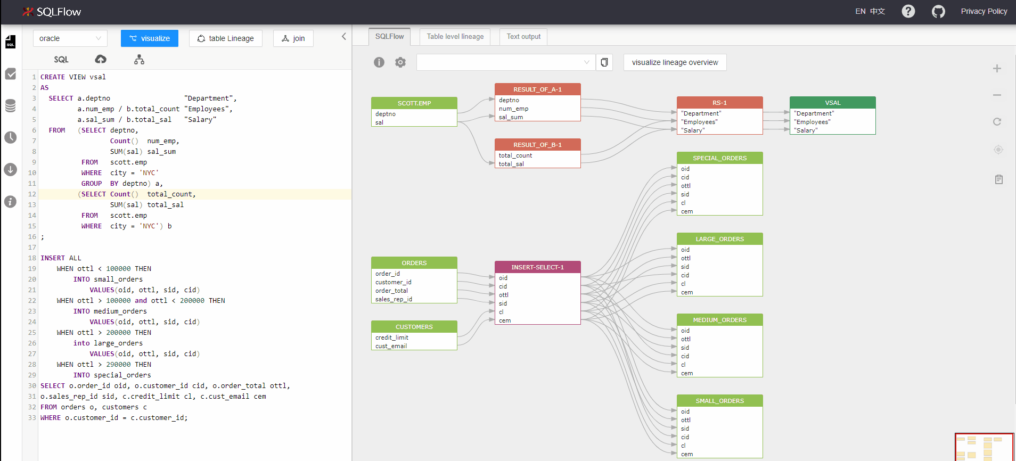Open the database icon in left sidebar

(11, 106)
